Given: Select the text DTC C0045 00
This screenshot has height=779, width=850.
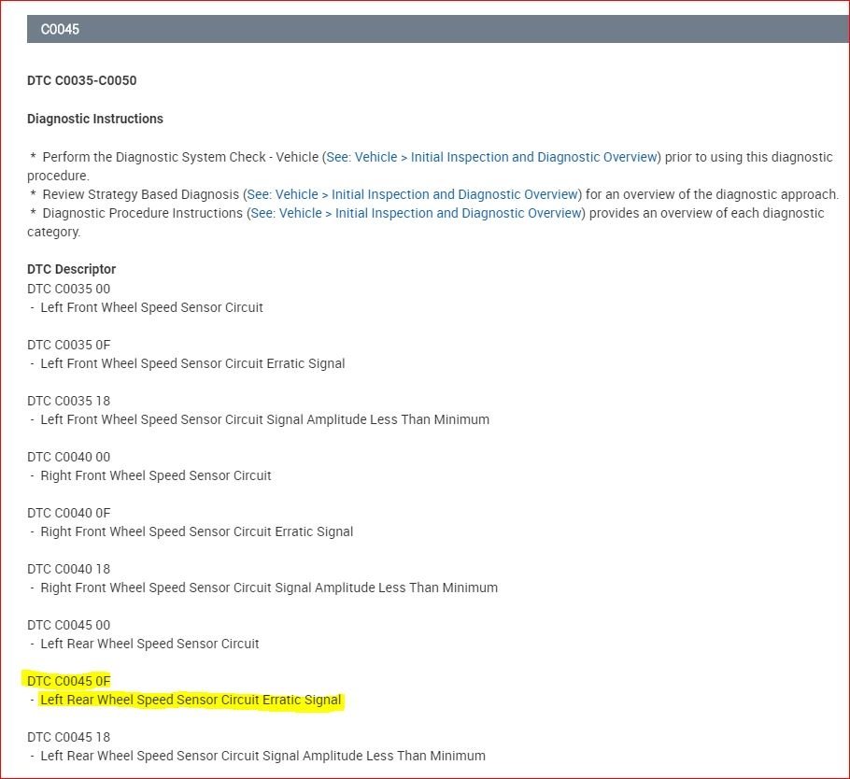Looking at the screenshot, I should [x=69, y=625].
